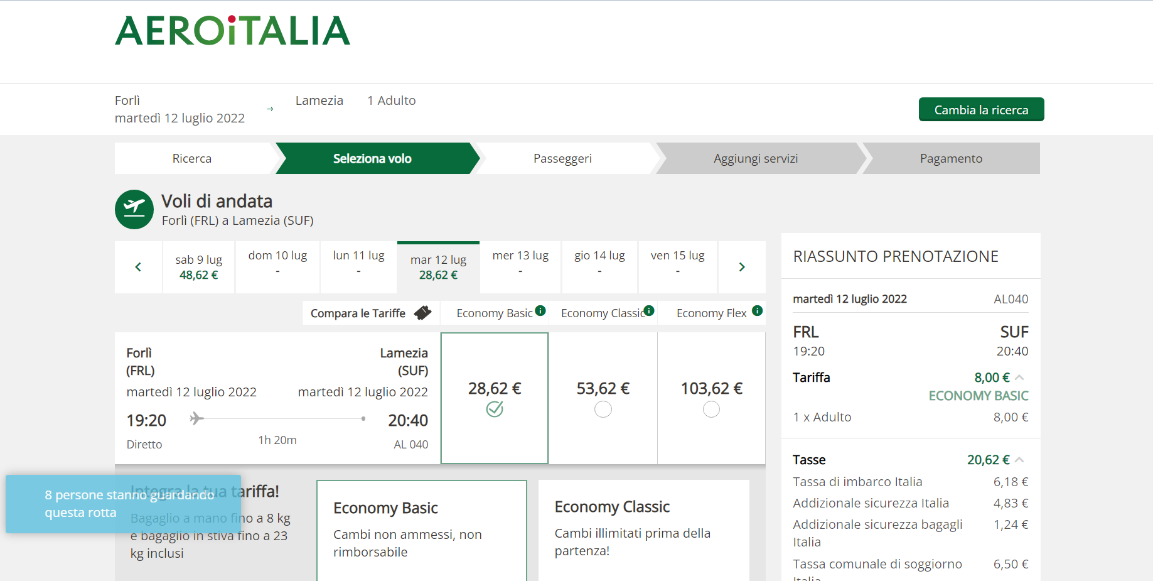Click the AEROITALIA logo
The image size is (1153, 581).
pos(232,31)
